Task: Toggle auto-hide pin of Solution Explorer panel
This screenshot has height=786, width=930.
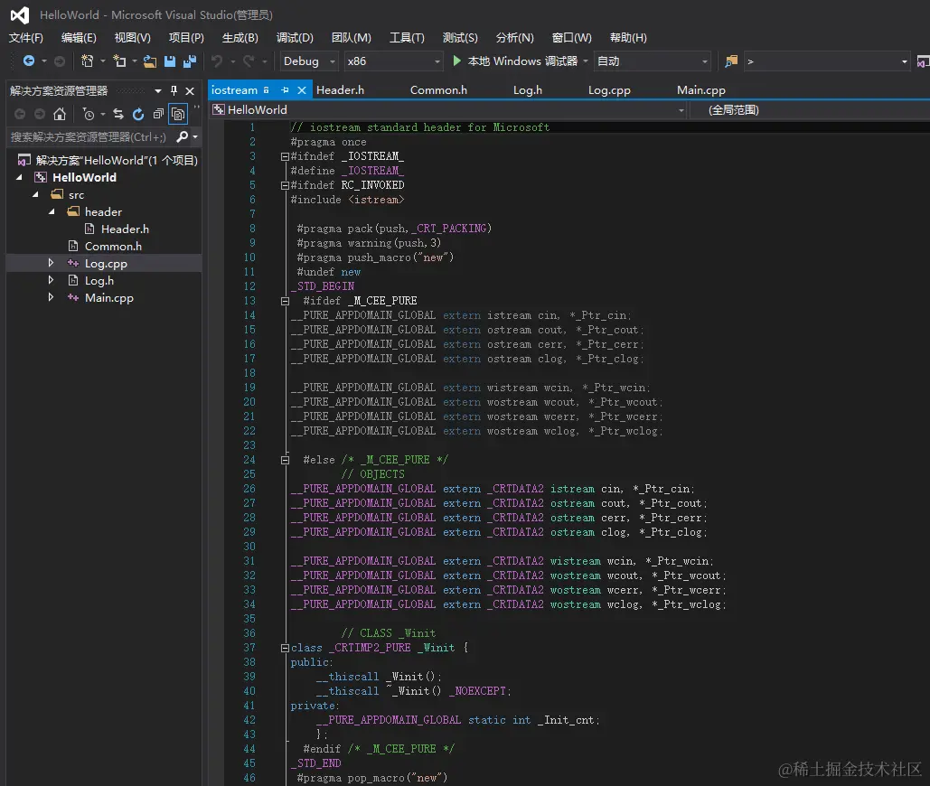Action: point(174,91)
